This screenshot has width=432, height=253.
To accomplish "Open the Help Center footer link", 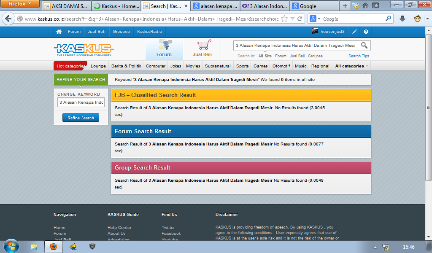I will [x=119, y=228].
